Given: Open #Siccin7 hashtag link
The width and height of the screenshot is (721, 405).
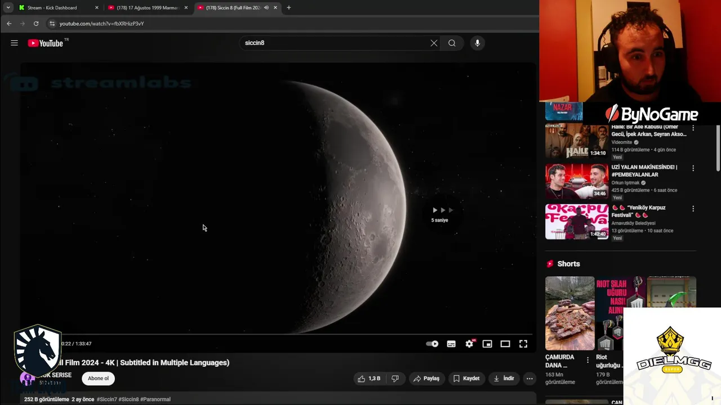Looking at the screenshot, I should pos(106,399).
